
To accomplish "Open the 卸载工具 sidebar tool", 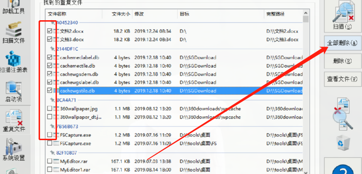I will (x=14, y=8).
